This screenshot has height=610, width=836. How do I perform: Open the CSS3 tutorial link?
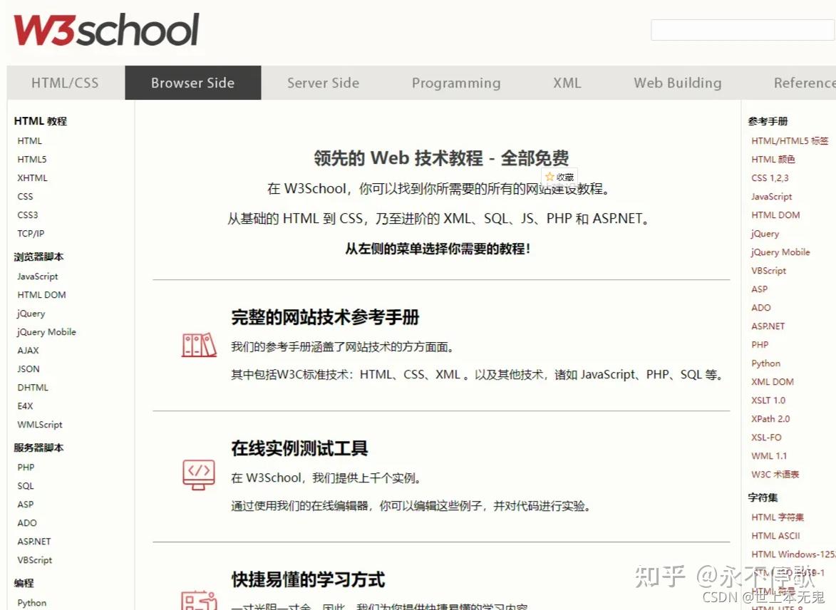(x=28, y=215)
